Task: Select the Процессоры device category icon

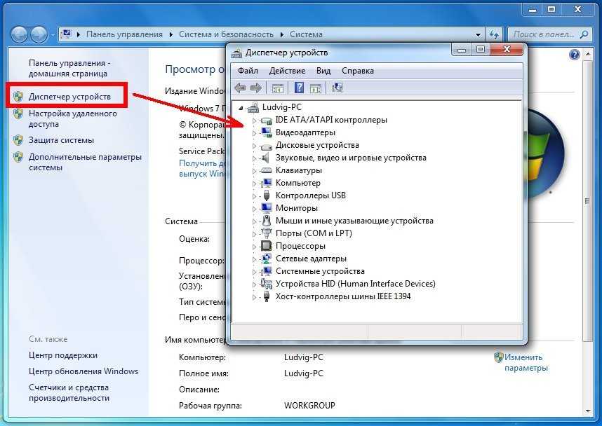Action: pyautogui.click(x=267, y=246)
